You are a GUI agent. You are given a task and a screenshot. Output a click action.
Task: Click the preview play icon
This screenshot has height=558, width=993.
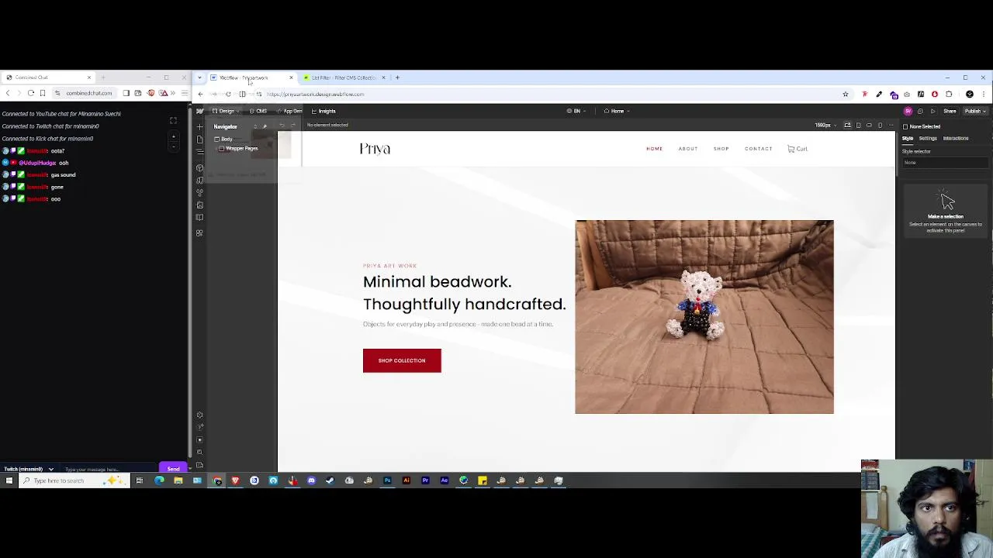point(932,111)
